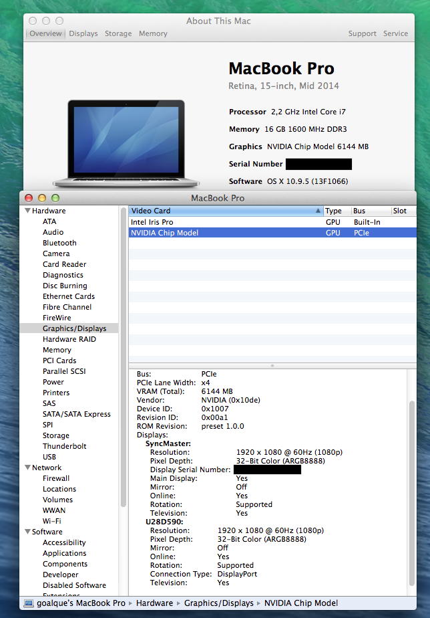Screen dimensions: 430x618
Task: Click NVIDIA Chip Model in the path bar
Action: [x=301, y=603]
